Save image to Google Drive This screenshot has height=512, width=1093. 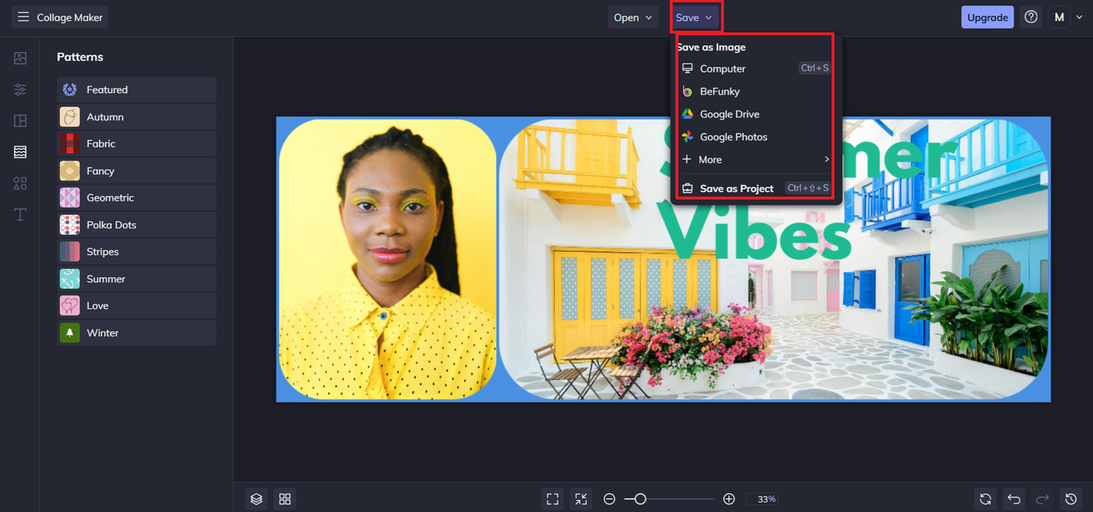point(756,113)
